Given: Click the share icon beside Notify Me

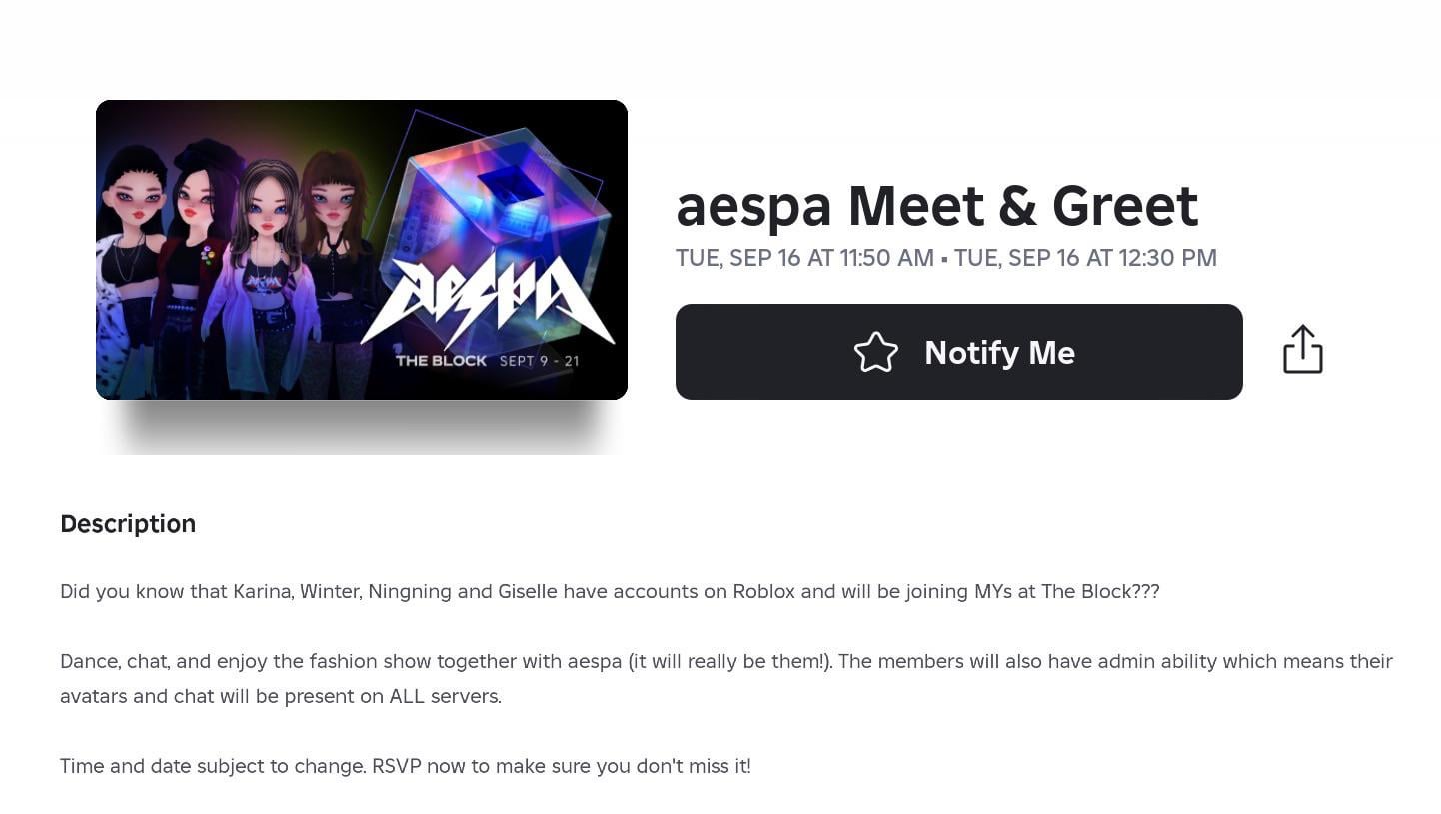Looking at the screenshot, I should (1302, 350).
